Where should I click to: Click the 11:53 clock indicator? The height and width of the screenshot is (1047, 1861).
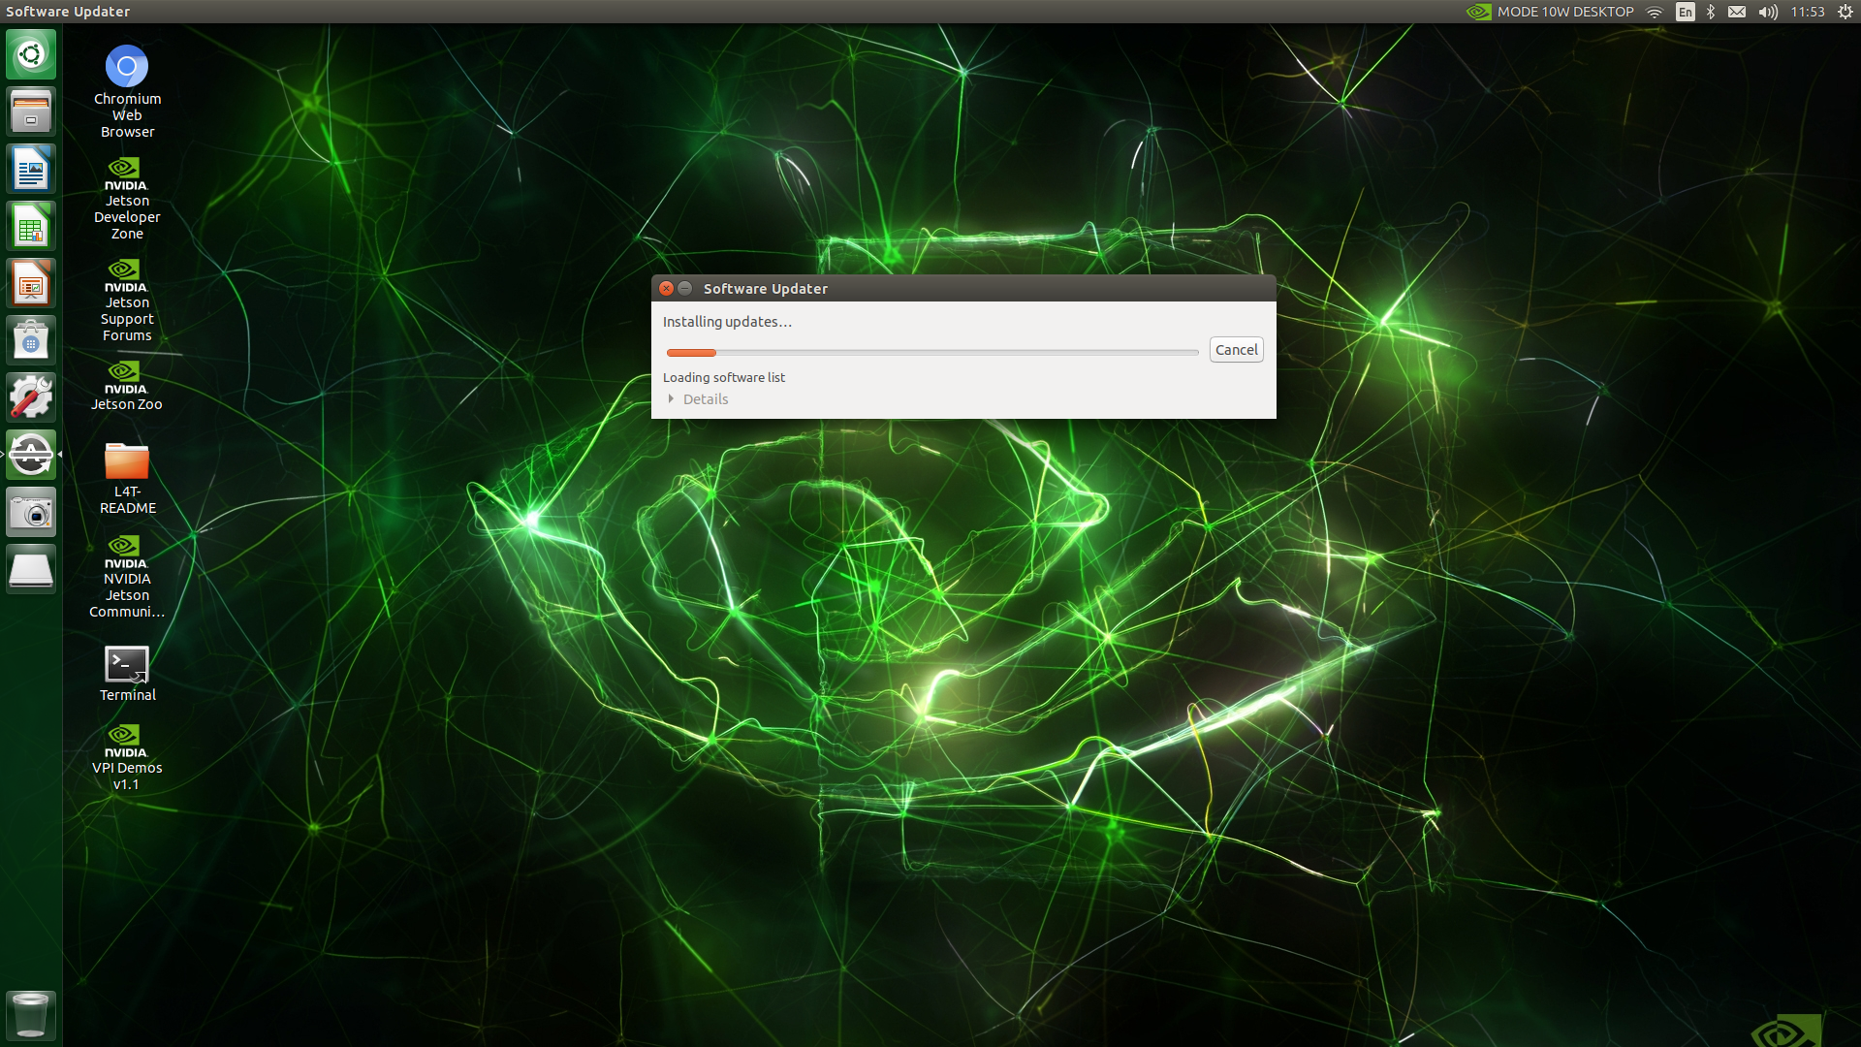[x=1808, y=12]
